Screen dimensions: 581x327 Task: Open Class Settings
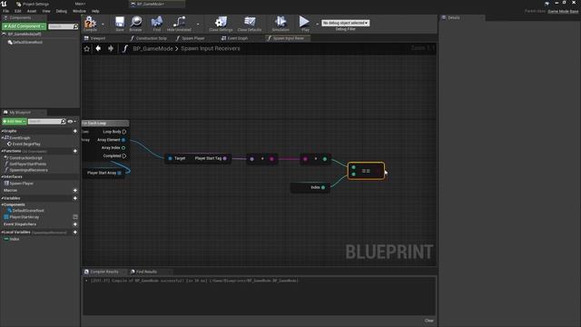(221, 23)
